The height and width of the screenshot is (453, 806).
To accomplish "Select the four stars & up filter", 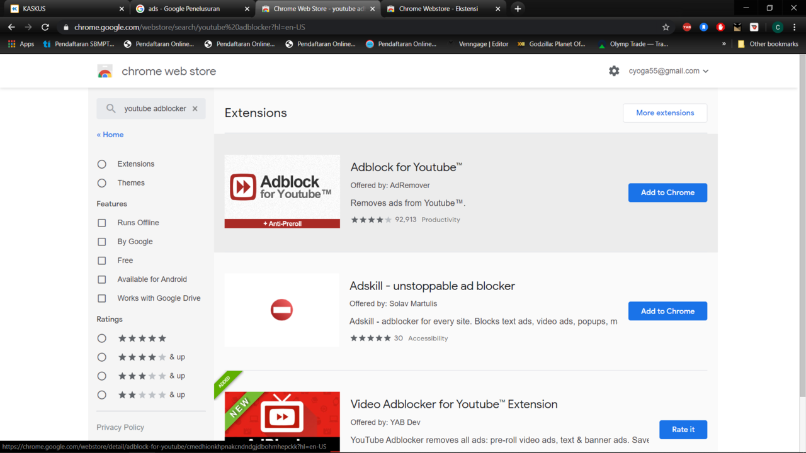I will click(102, 357).
